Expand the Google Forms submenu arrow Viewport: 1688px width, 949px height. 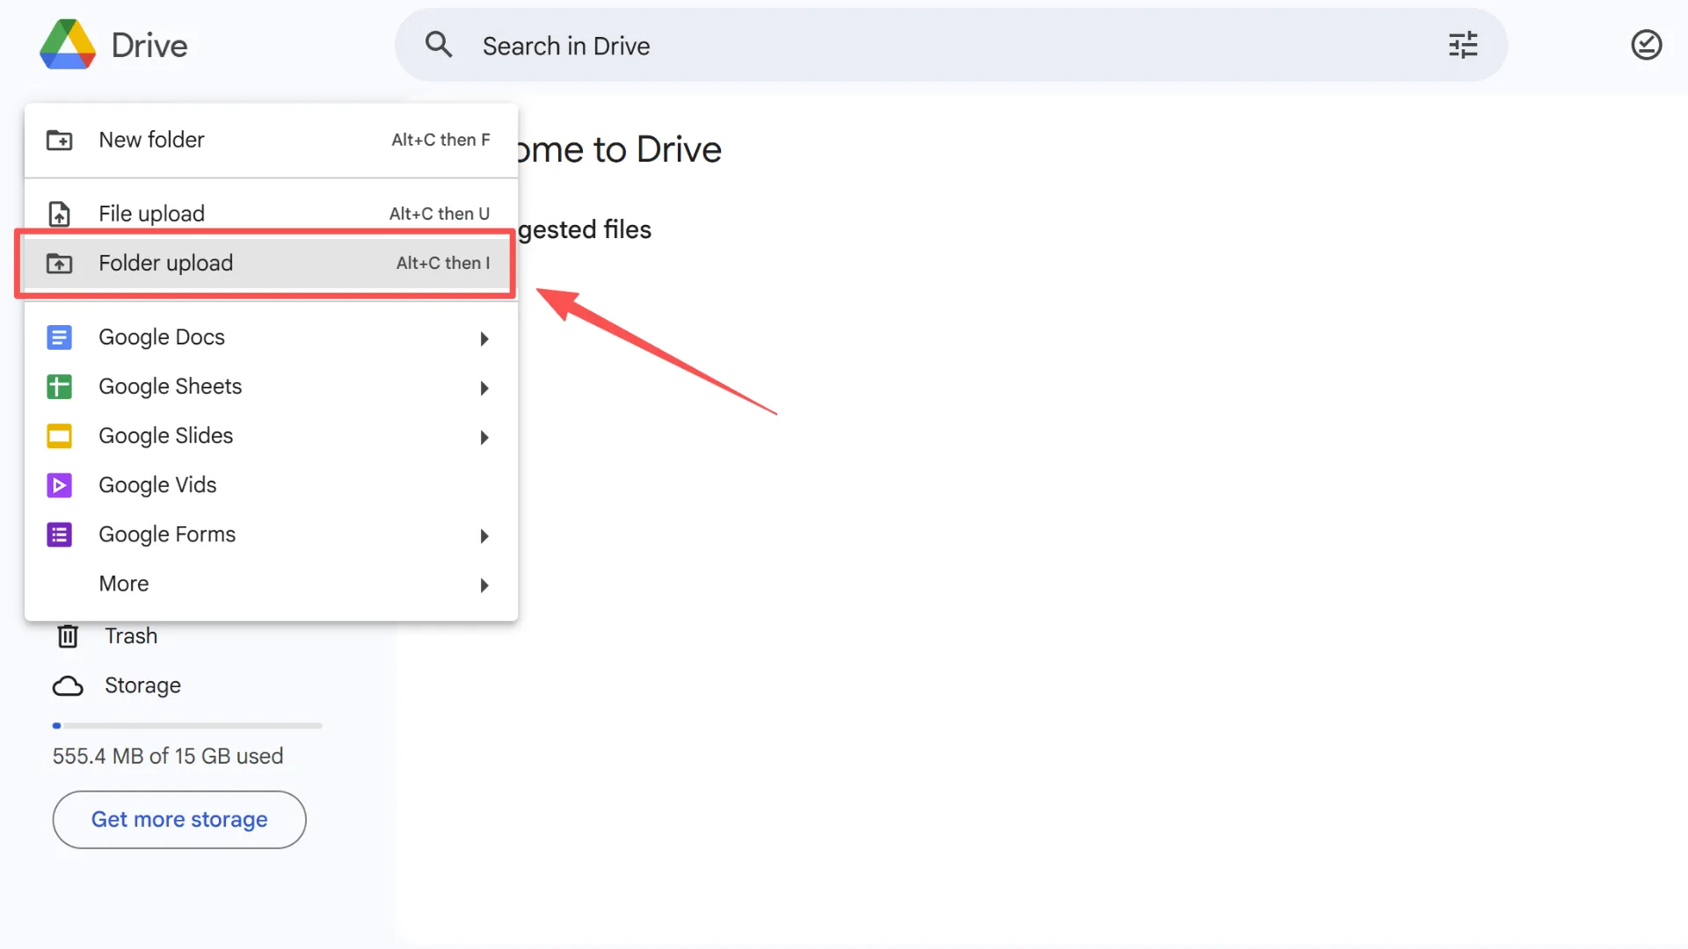[484, 535]
